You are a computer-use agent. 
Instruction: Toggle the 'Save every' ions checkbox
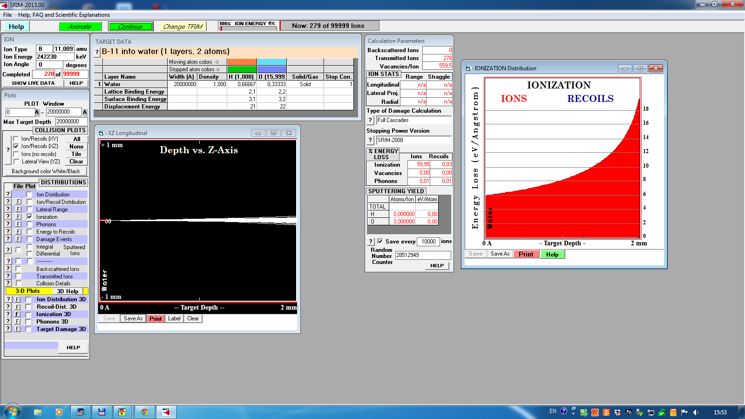pos(380,241)
